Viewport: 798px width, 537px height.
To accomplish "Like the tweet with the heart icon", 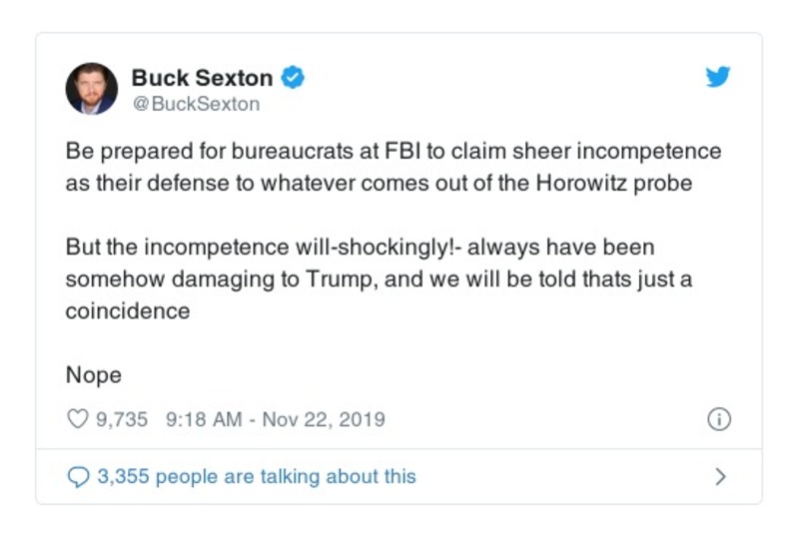I will (77, 419).
